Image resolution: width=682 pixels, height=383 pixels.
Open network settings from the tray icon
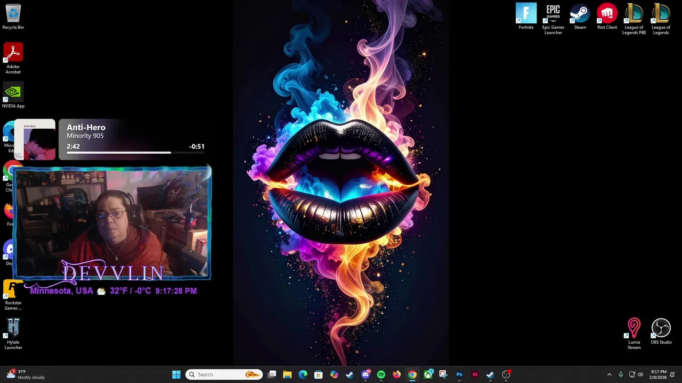click(632, 374)
